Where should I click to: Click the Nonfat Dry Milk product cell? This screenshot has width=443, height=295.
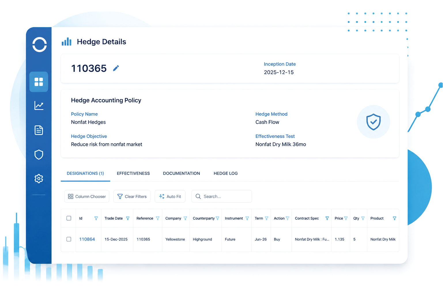click(383, 239)
